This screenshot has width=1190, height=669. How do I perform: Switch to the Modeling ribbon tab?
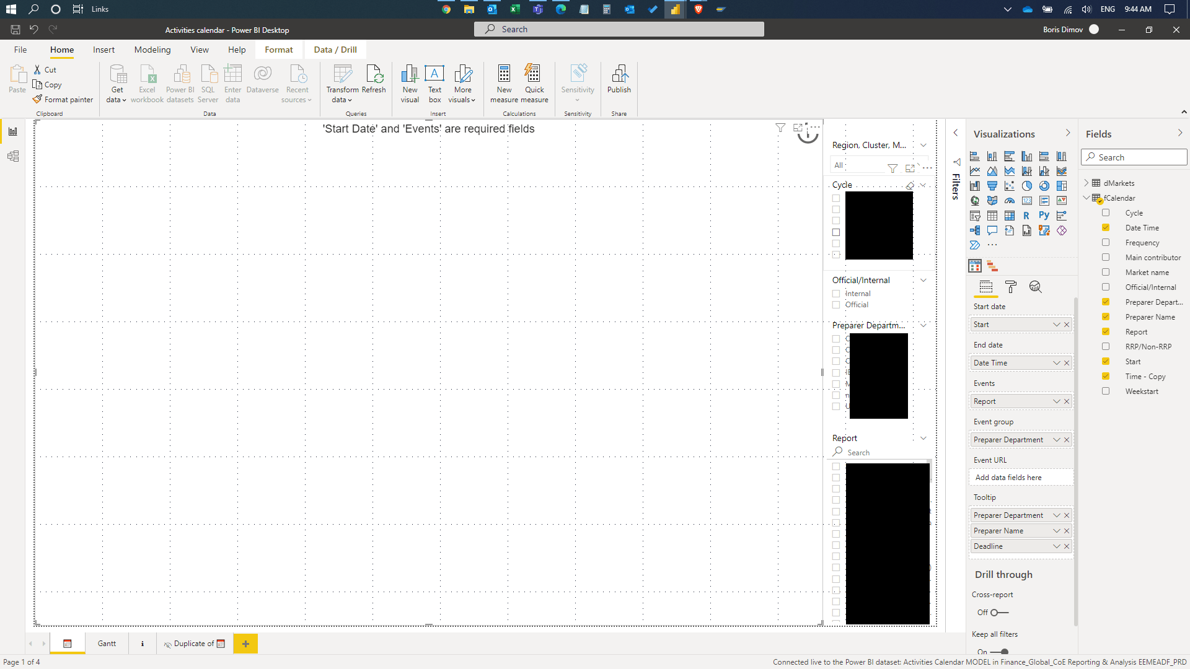[x=152, y=50]
